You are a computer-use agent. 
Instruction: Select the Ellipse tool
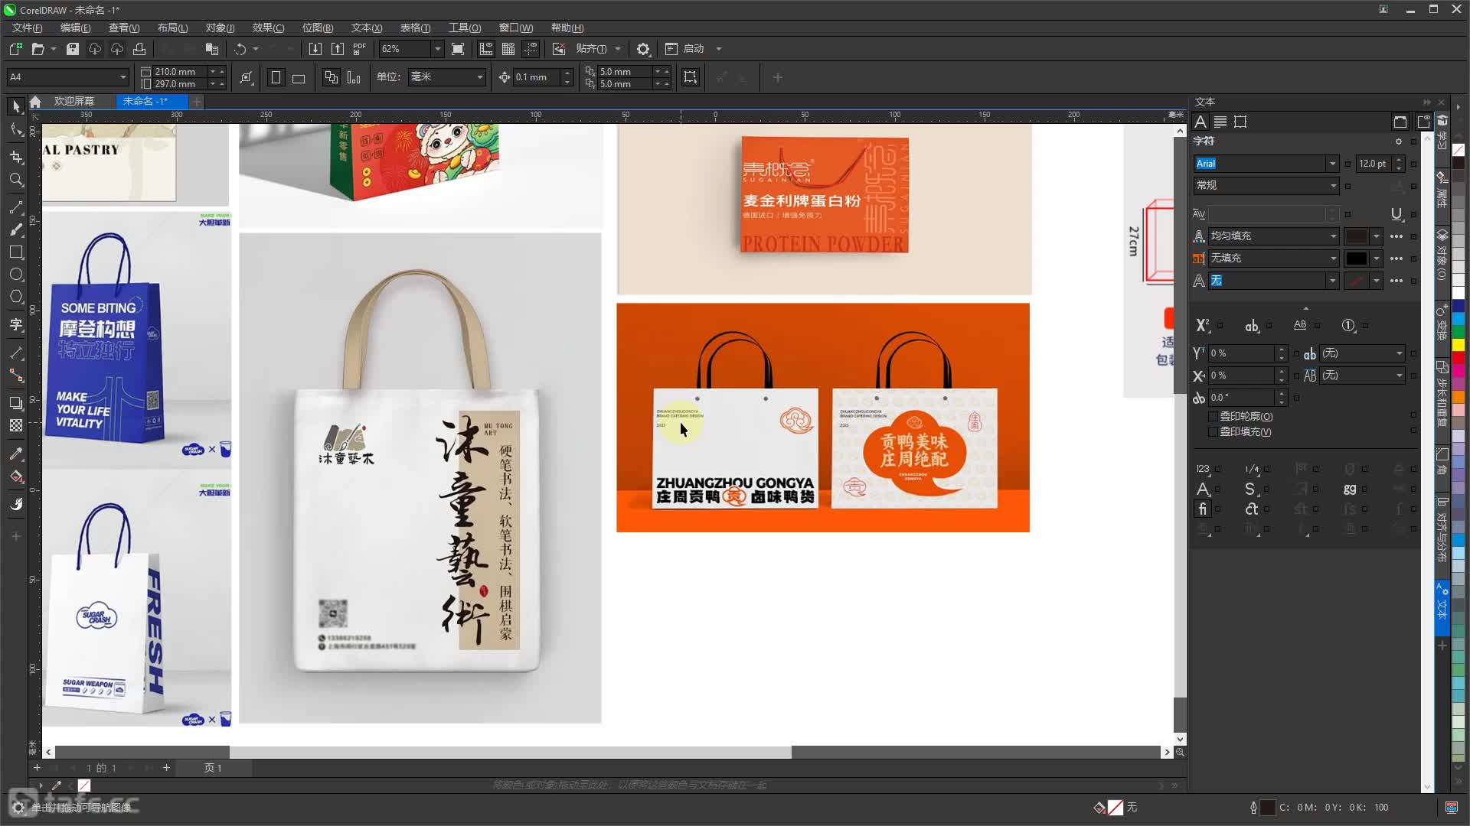click(16, 275)
